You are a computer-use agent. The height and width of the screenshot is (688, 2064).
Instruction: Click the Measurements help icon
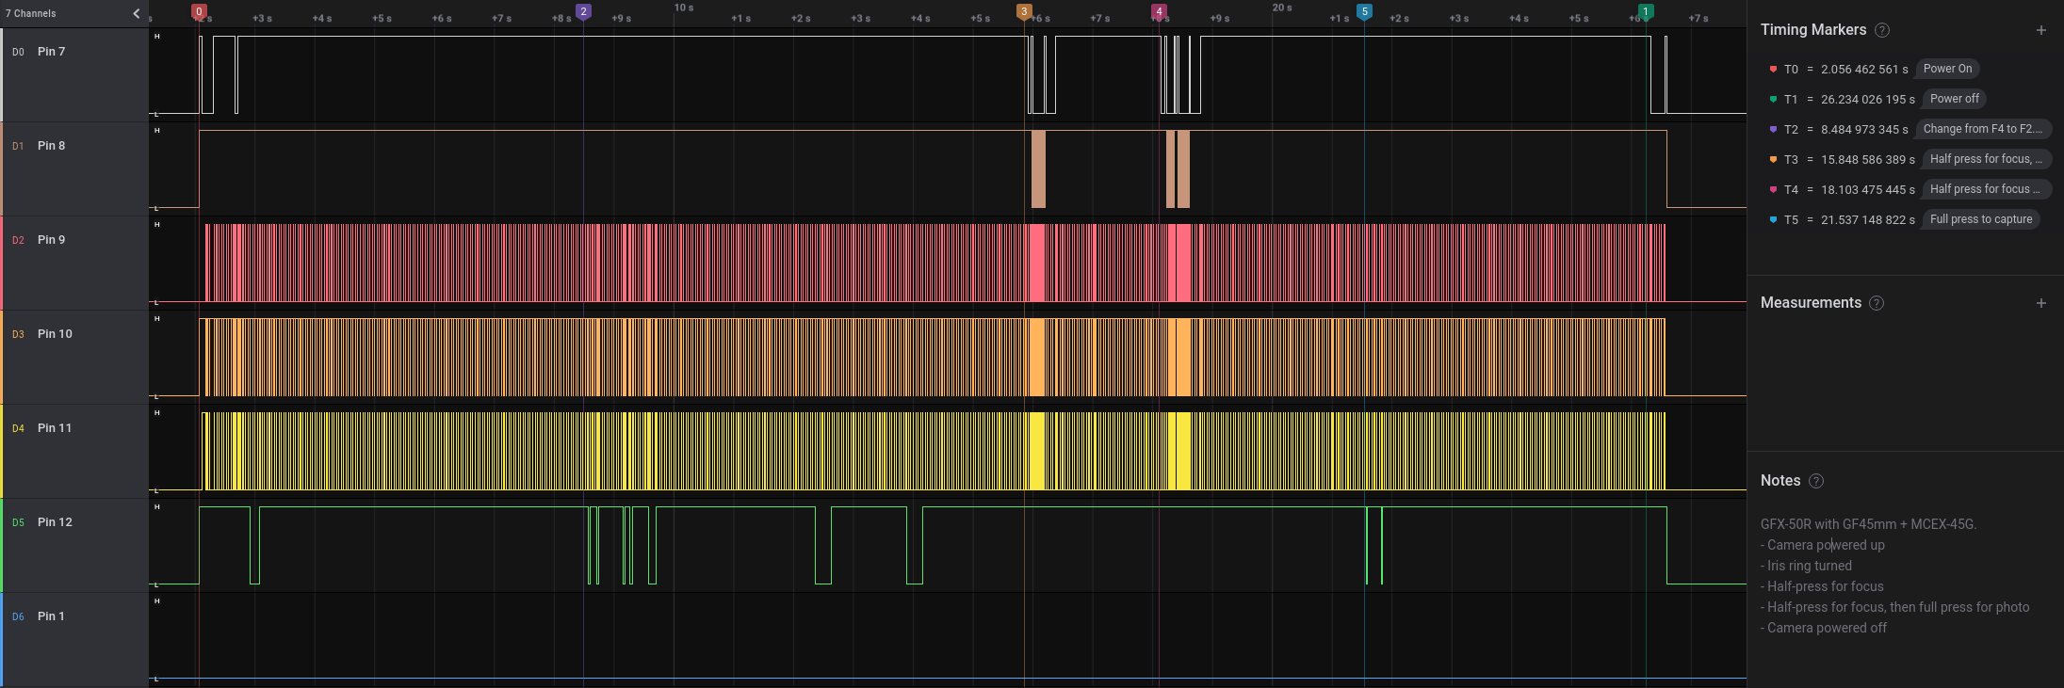click(1876, 303)
